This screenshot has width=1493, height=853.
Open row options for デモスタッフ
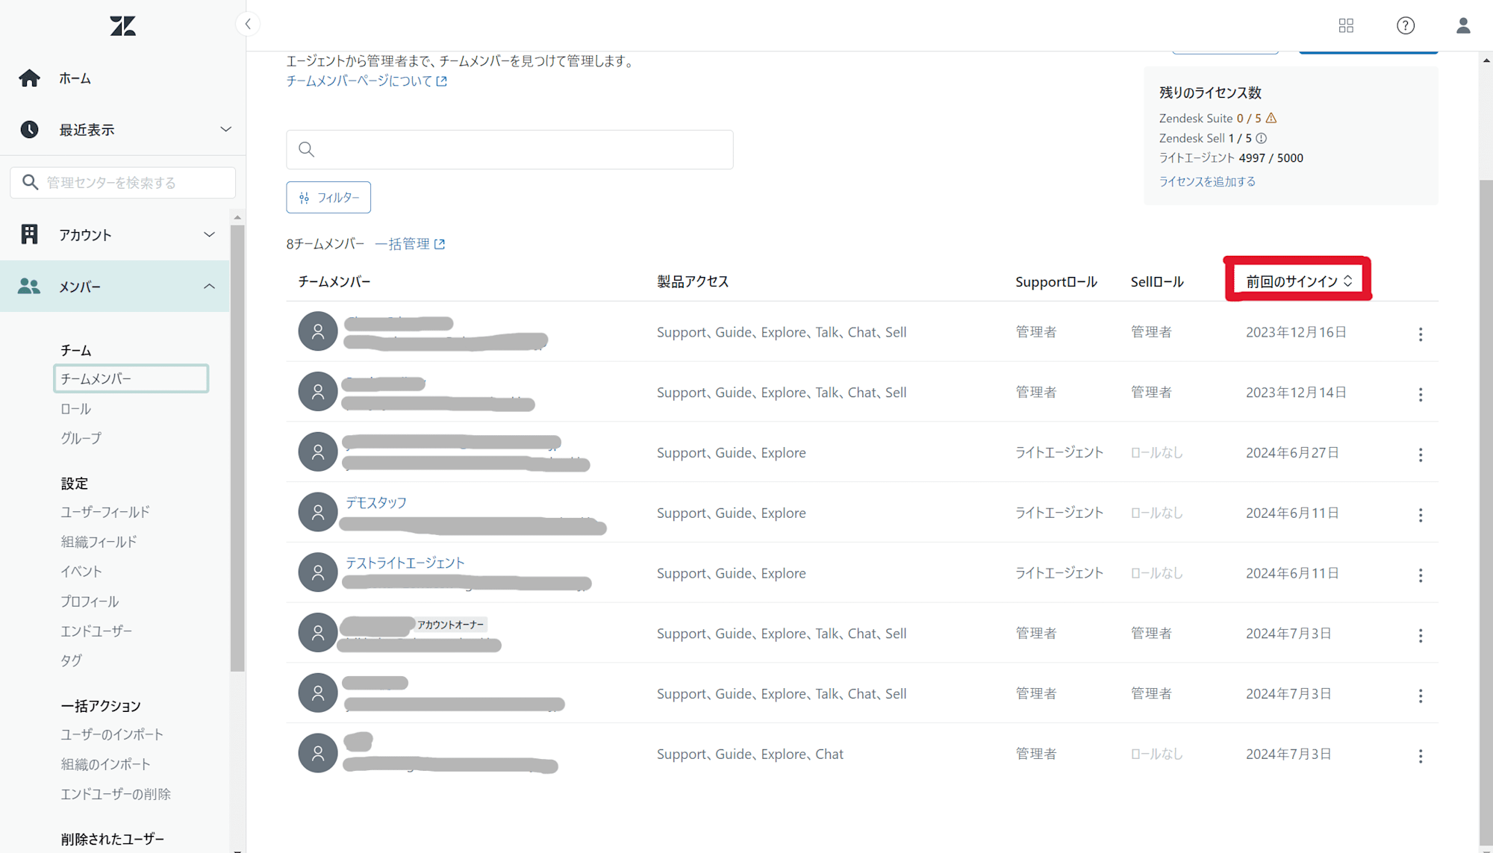pos(1421,516)
